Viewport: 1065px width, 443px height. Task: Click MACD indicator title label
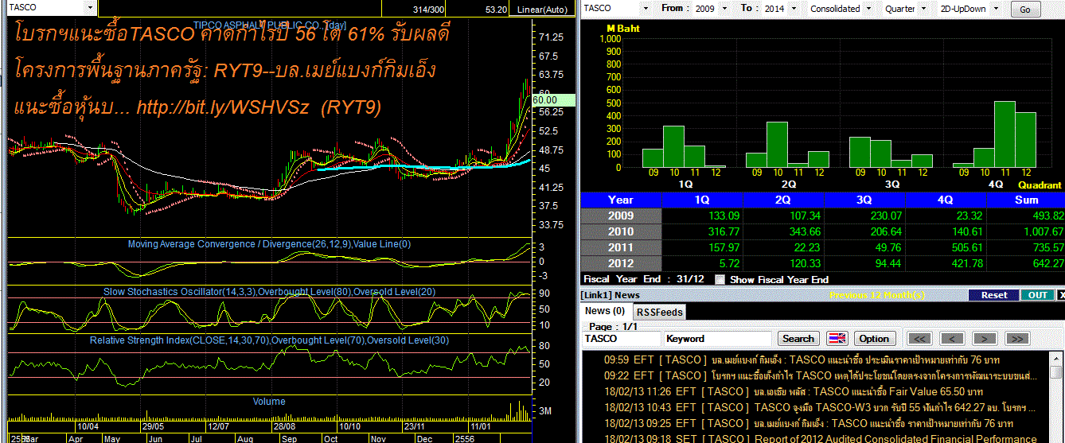pyautogui.click(x=270, y=244)
